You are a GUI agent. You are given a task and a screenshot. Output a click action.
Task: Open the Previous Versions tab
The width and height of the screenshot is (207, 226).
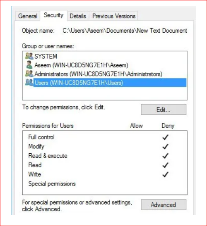(114, 16)
